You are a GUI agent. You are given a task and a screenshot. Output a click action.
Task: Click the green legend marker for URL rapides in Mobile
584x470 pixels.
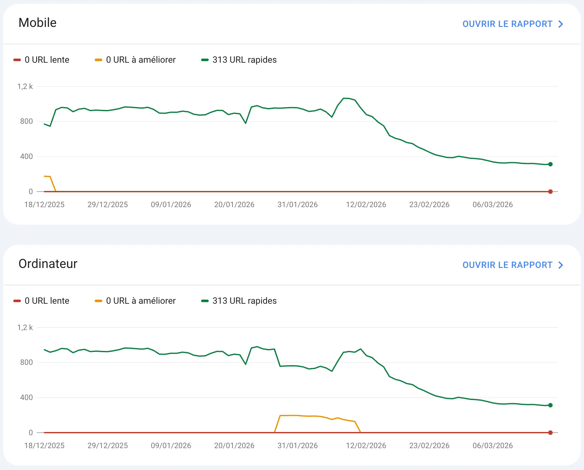[205, 60]
